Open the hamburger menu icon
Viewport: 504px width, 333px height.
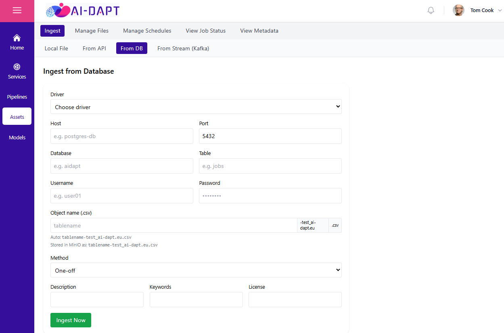[17, 10]
